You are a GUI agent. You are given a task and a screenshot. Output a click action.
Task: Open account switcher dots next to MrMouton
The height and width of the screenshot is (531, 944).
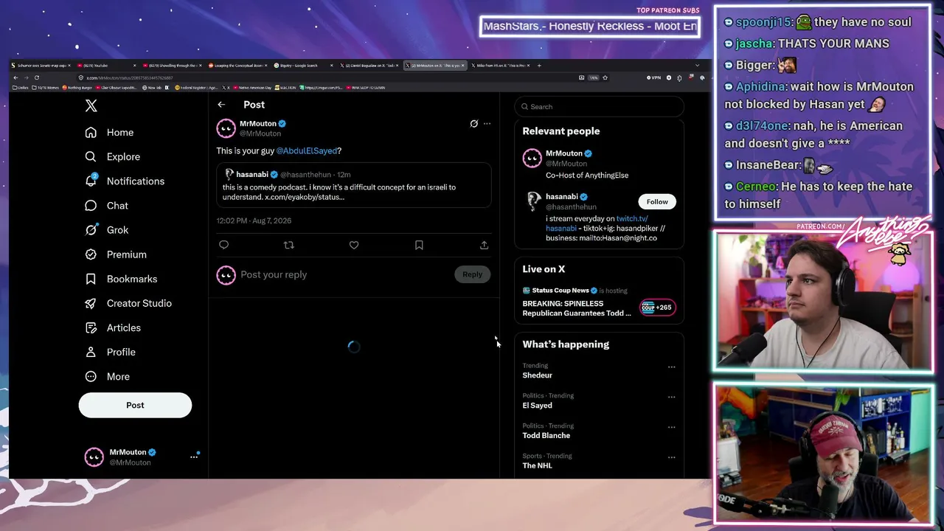(194, 457)
